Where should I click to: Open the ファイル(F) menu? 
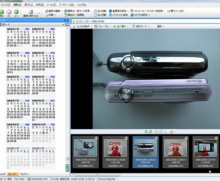5,5
